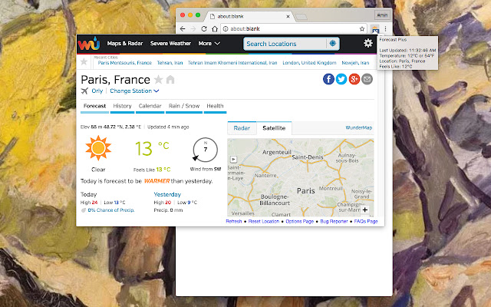Screen dimensions: 491x307
Task: Click the airplane station icon near Orly
Action: [84, 91]
